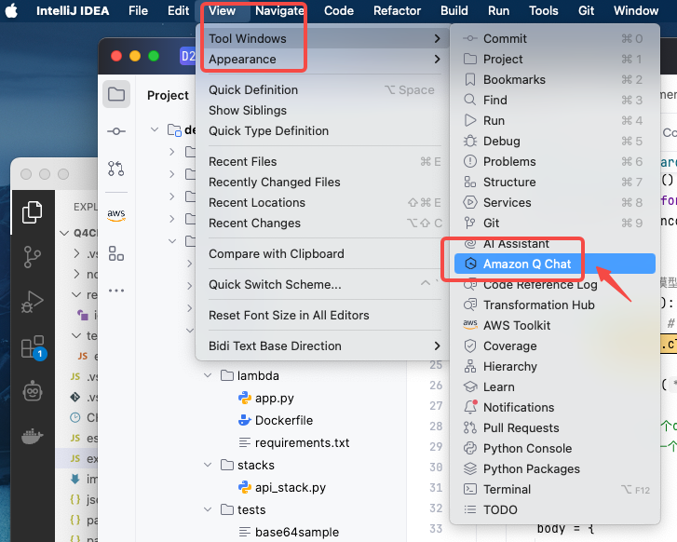This screenshot has height=542, width=677.
Task: Open the IntelliJ IDEA app menu
Action: pyautogui.click(x=73, y=11)
